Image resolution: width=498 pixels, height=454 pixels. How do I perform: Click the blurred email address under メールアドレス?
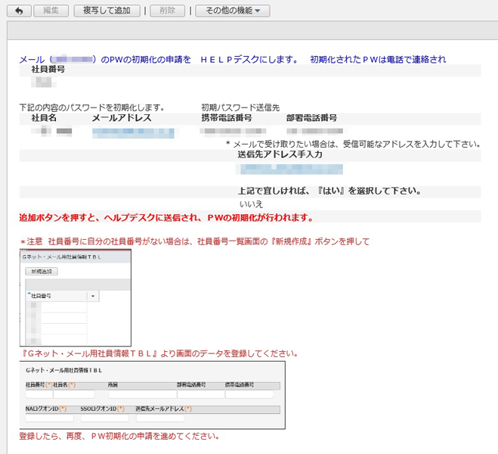pyautogui.click(x=133, y=132)
